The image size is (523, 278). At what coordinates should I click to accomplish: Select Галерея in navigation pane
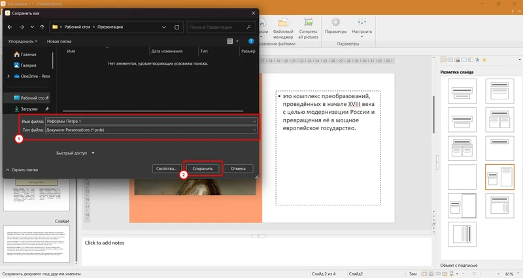point(25,65)
